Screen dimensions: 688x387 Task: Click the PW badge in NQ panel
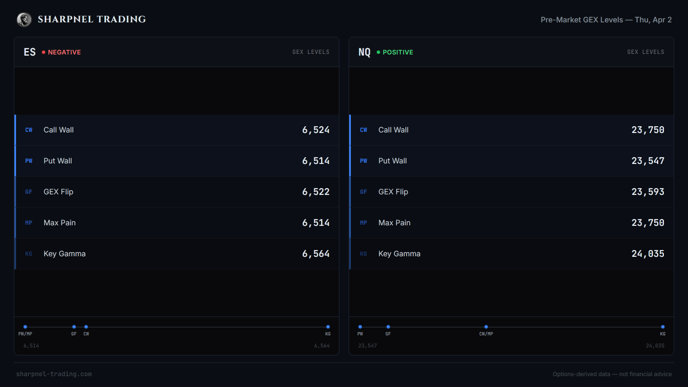pos(363,161)
